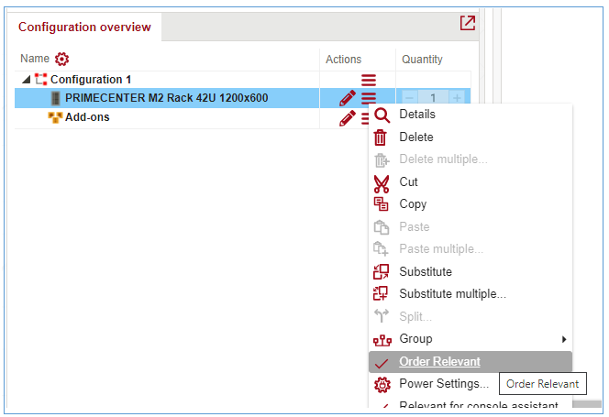The width and height of the screenshot is (609, 417).
Task: Pop out the Configuration overview panel
Action: (x=467, y=23)
